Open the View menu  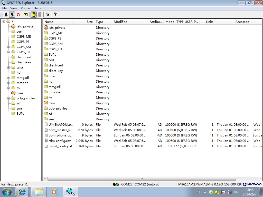point(14,8)
